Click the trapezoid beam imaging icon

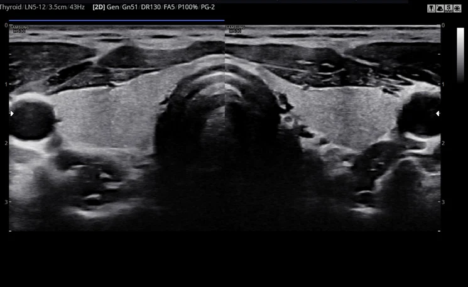pos(431,8)
